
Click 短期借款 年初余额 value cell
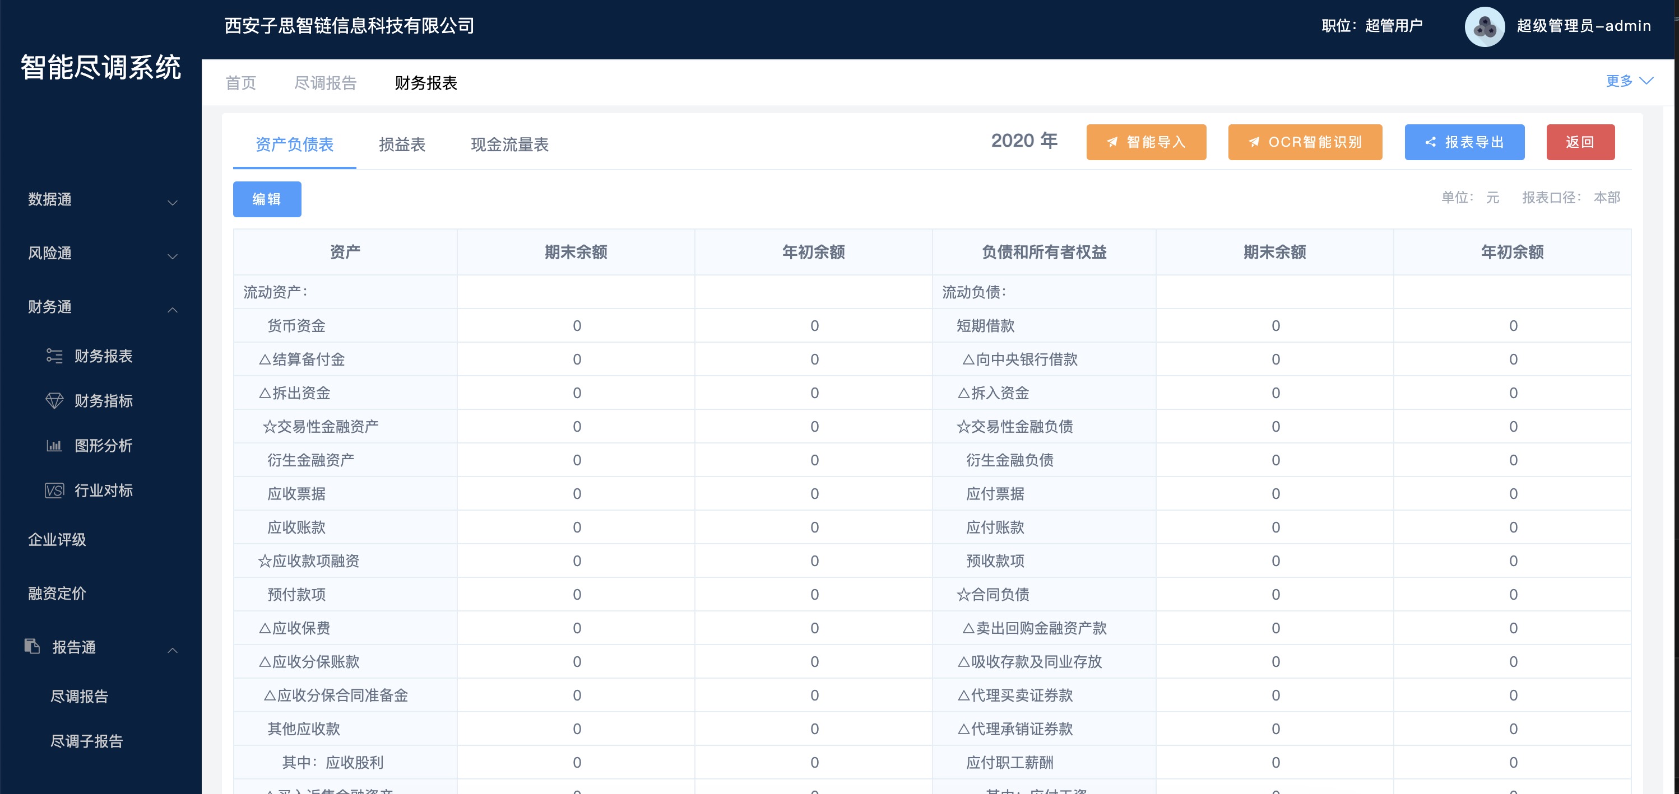click(1513, 326)
